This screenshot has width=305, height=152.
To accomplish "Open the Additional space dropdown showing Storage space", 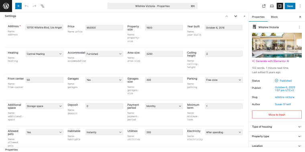I will [x=45, y=106].
